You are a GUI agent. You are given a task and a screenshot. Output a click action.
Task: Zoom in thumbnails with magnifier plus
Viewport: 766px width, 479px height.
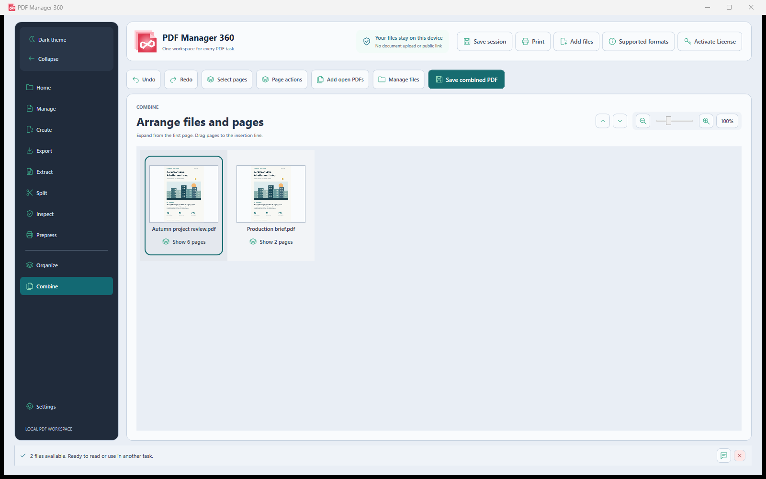pyautogui.click(x=706, y=121)
